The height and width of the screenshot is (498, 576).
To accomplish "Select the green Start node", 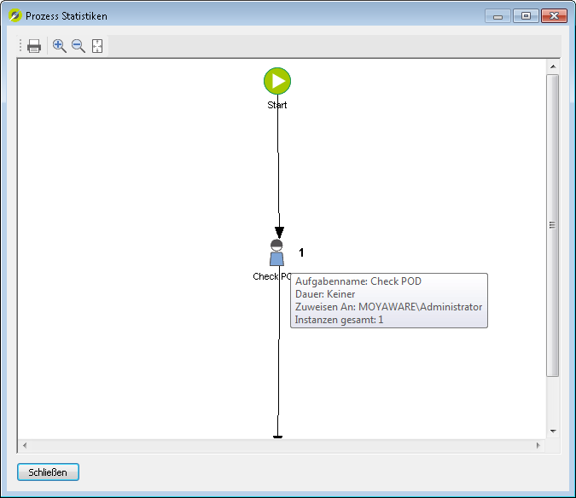I will coord(277,81).
